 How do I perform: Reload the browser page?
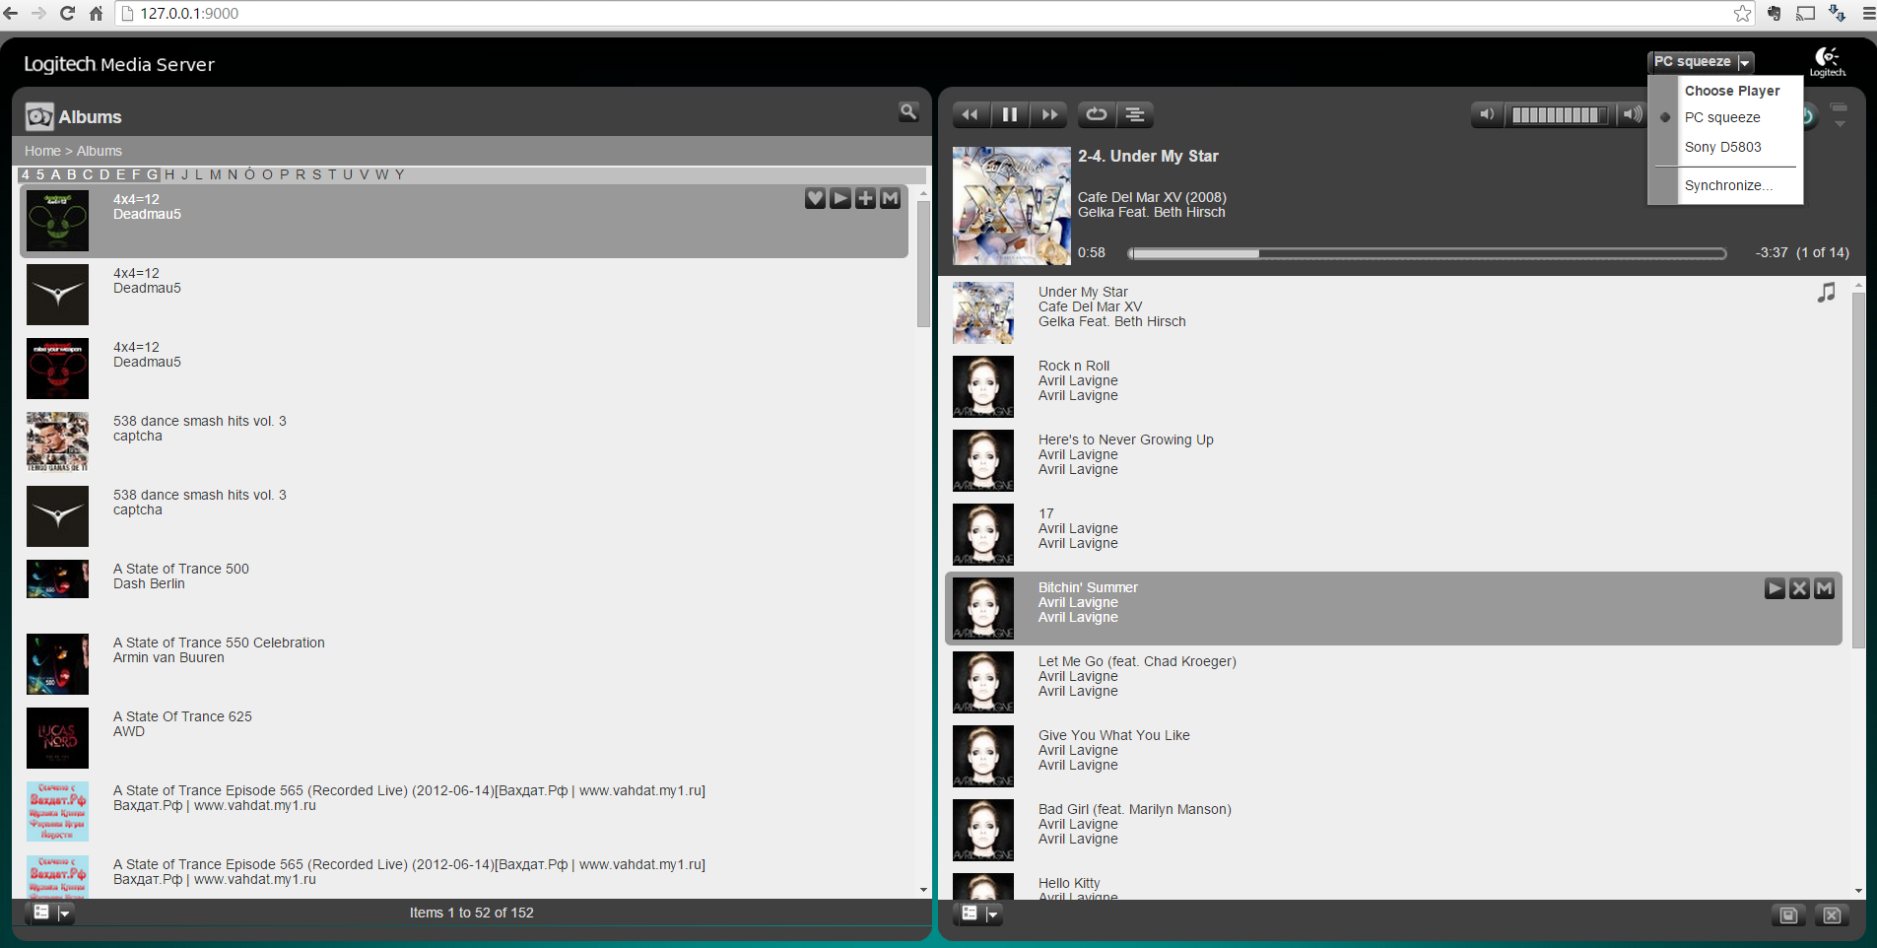pyautogui.click(x=67, y=13)
